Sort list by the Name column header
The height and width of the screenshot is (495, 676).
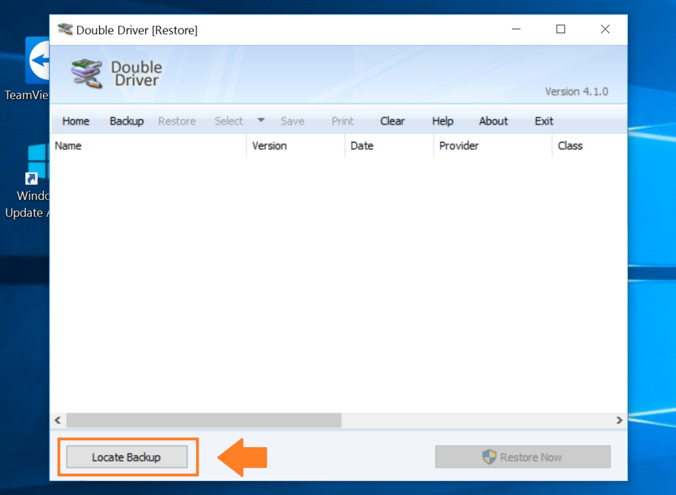[149, 146]
